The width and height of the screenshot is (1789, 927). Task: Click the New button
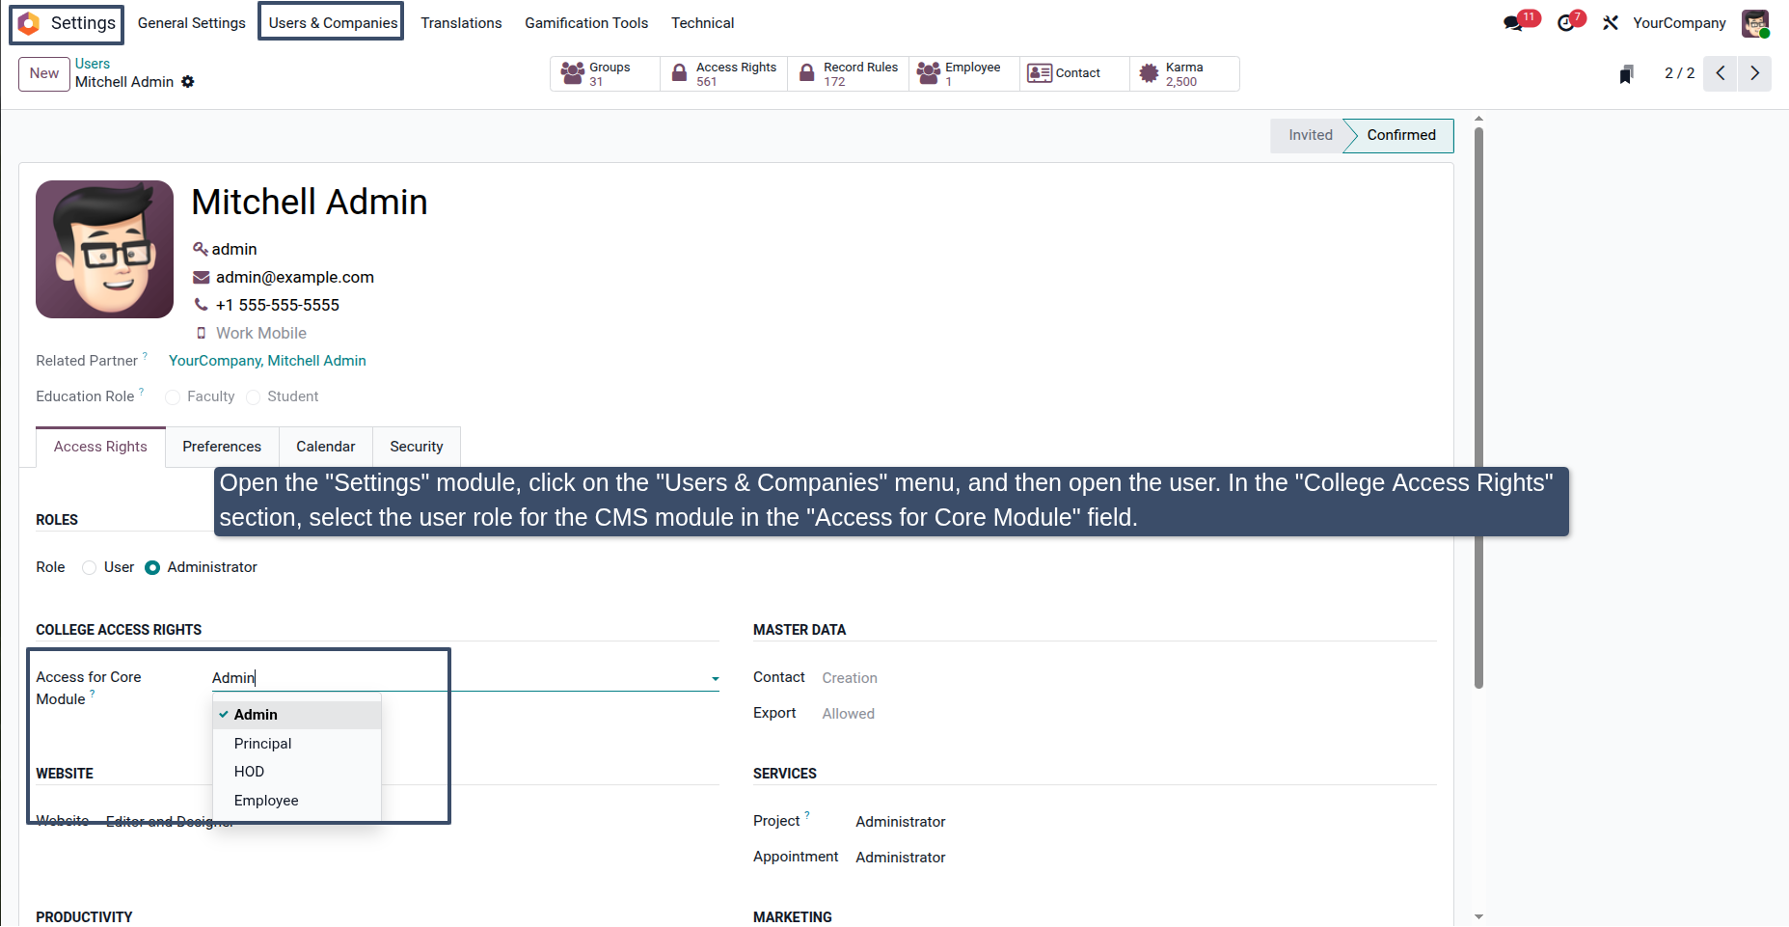click(x=44, y=73)
